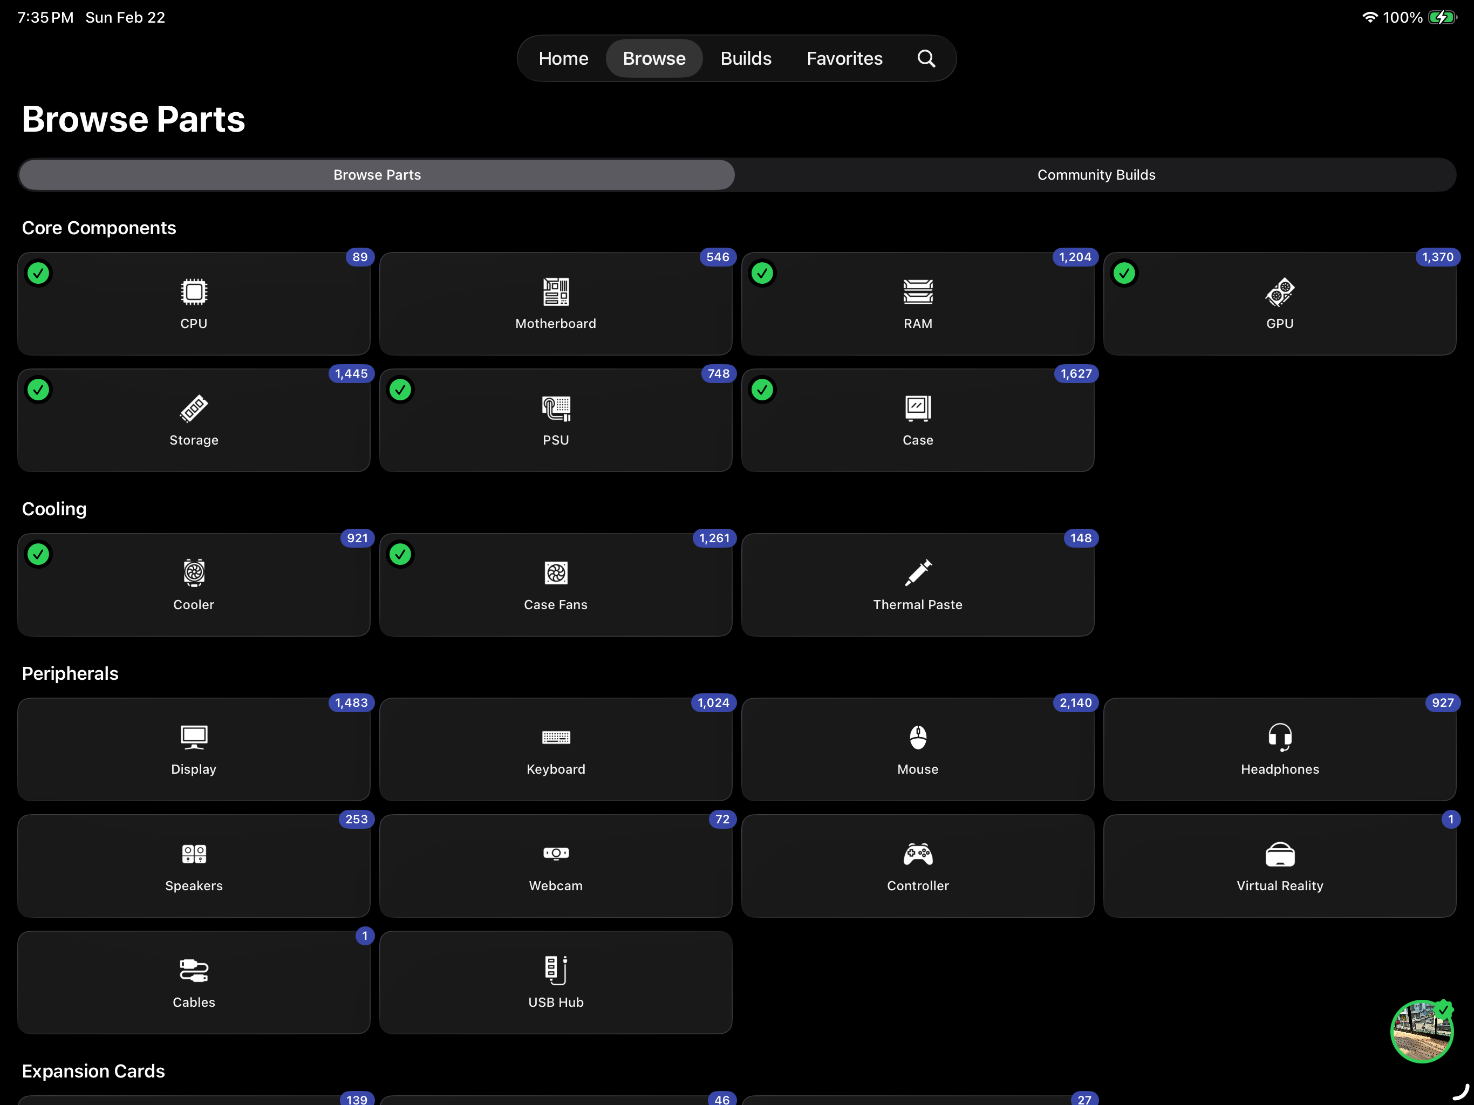
Task: Click the Cooling section heading
Action: (54, 509)
